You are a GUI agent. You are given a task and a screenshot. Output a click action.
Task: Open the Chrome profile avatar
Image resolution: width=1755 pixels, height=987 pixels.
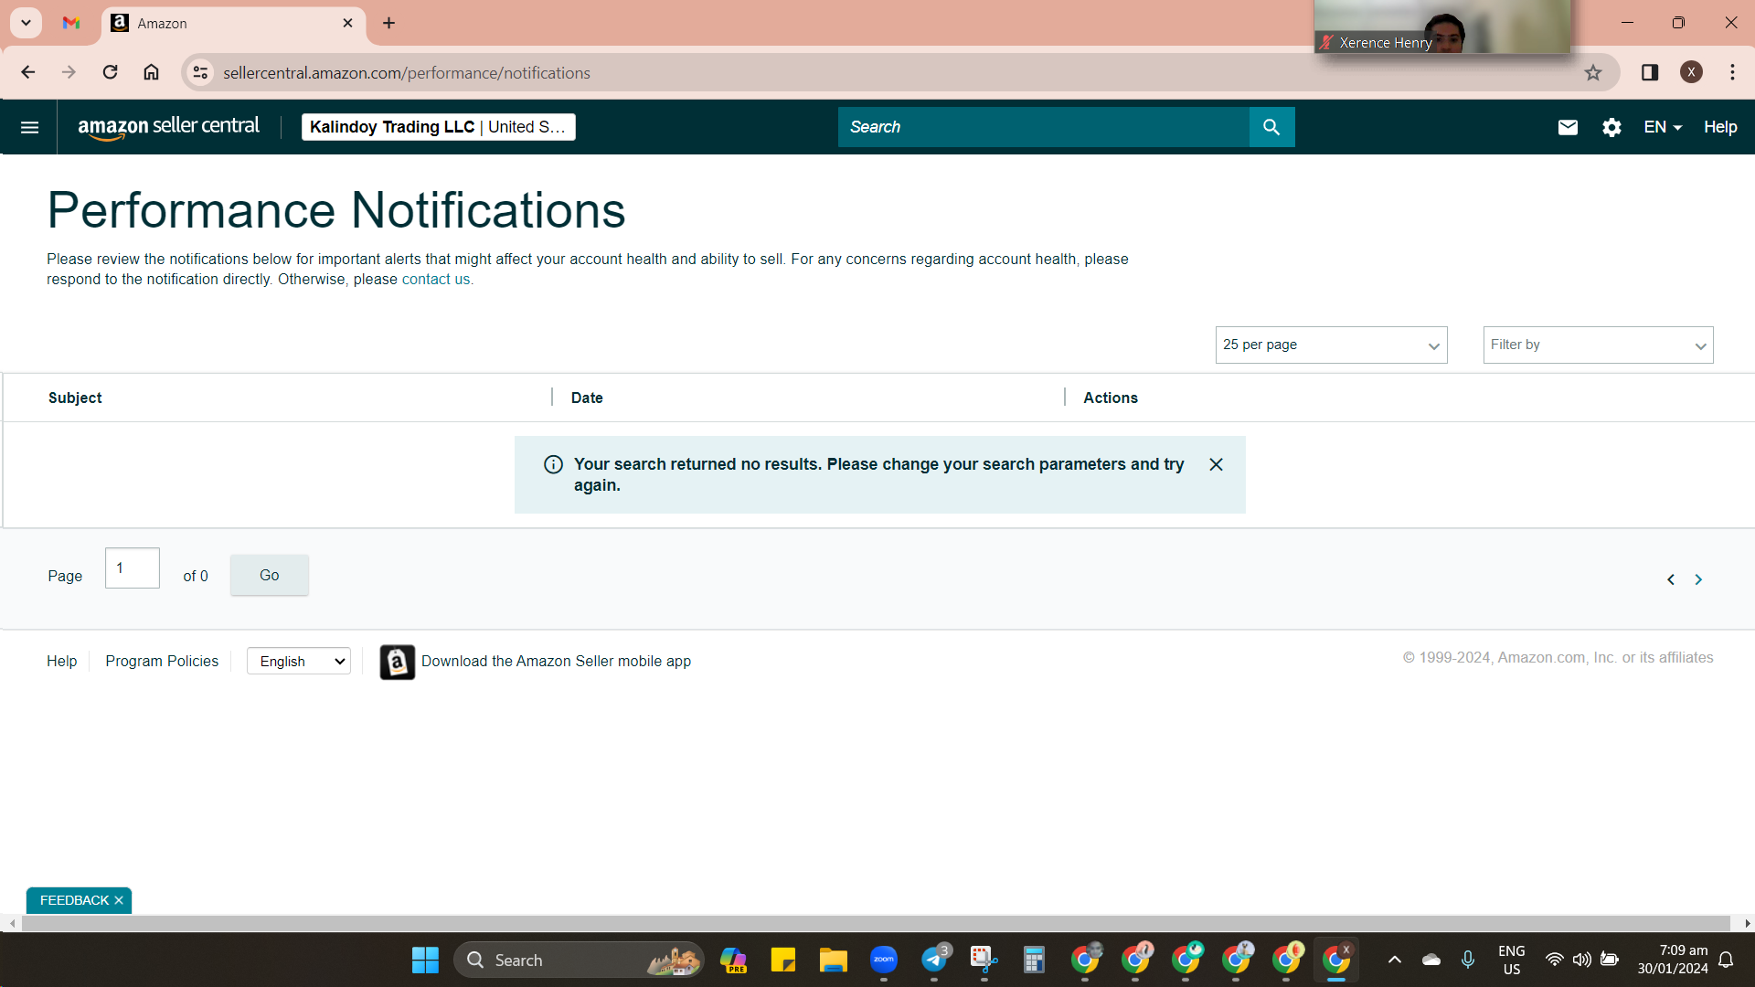(x=1691, y=72)
